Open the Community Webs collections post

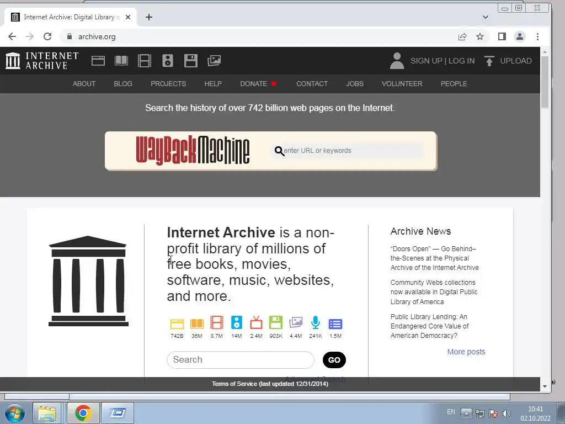point(434,292)
